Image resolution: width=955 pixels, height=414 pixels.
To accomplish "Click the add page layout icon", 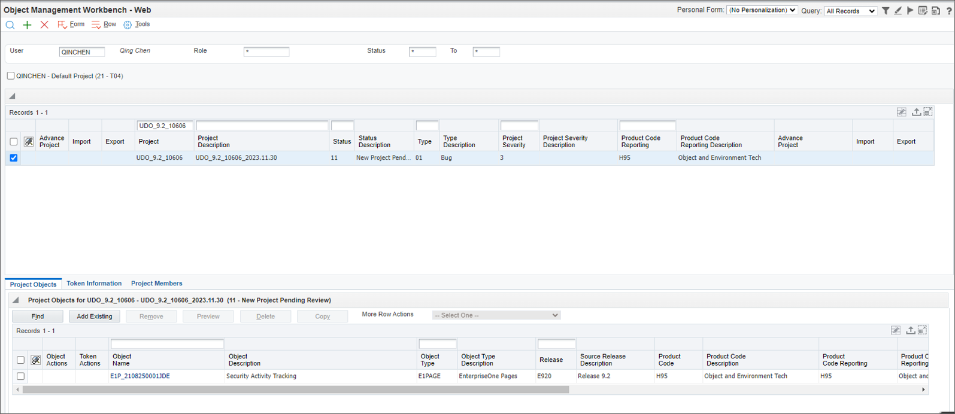I will (935, 11).
